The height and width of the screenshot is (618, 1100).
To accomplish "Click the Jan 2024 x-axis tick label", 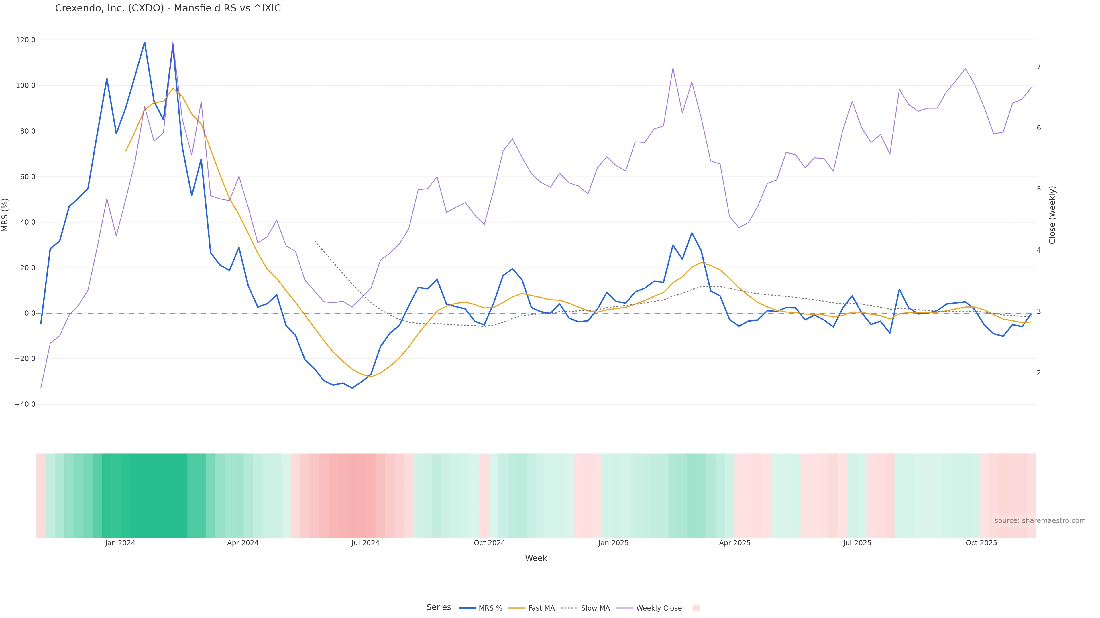I will point(120,543).
